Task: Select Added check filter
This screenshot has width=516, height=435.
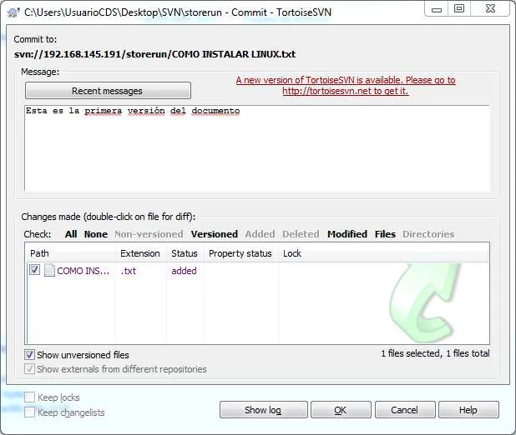Action: click(260, 234)
